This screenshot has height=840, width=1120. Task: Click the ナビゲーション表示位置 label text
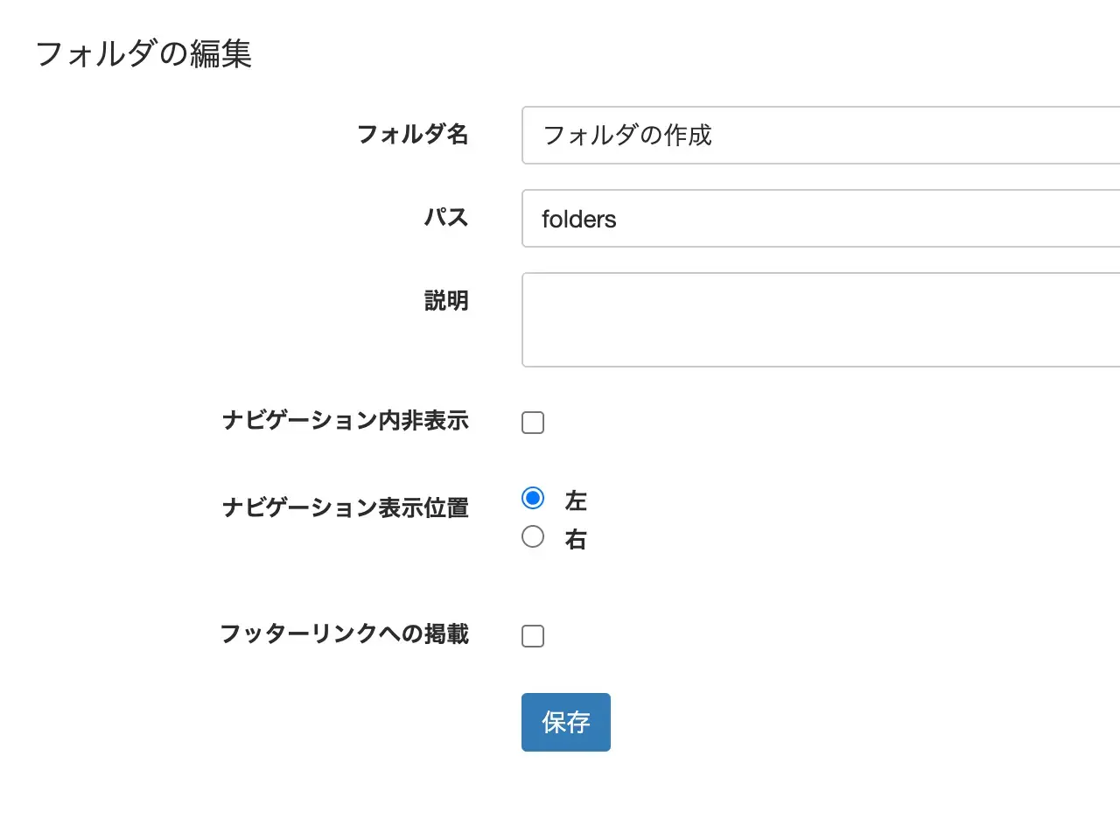pyautogui.click(x=345, y=508)
